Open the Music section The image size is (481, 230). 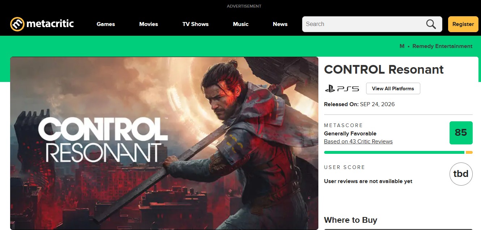[241, 24]
